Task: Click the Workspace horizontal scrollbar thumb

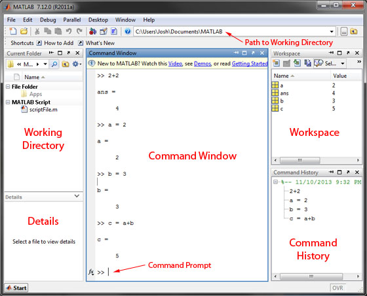Action: click(300, 160)
